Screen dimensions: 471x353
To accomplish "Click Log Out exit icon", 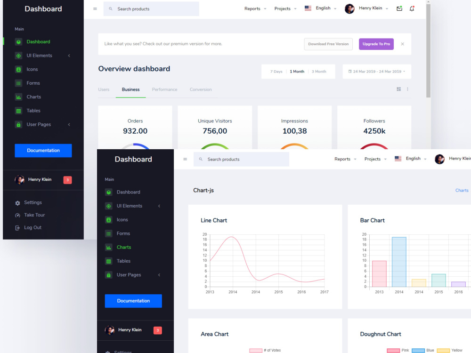I will point(18,228).
